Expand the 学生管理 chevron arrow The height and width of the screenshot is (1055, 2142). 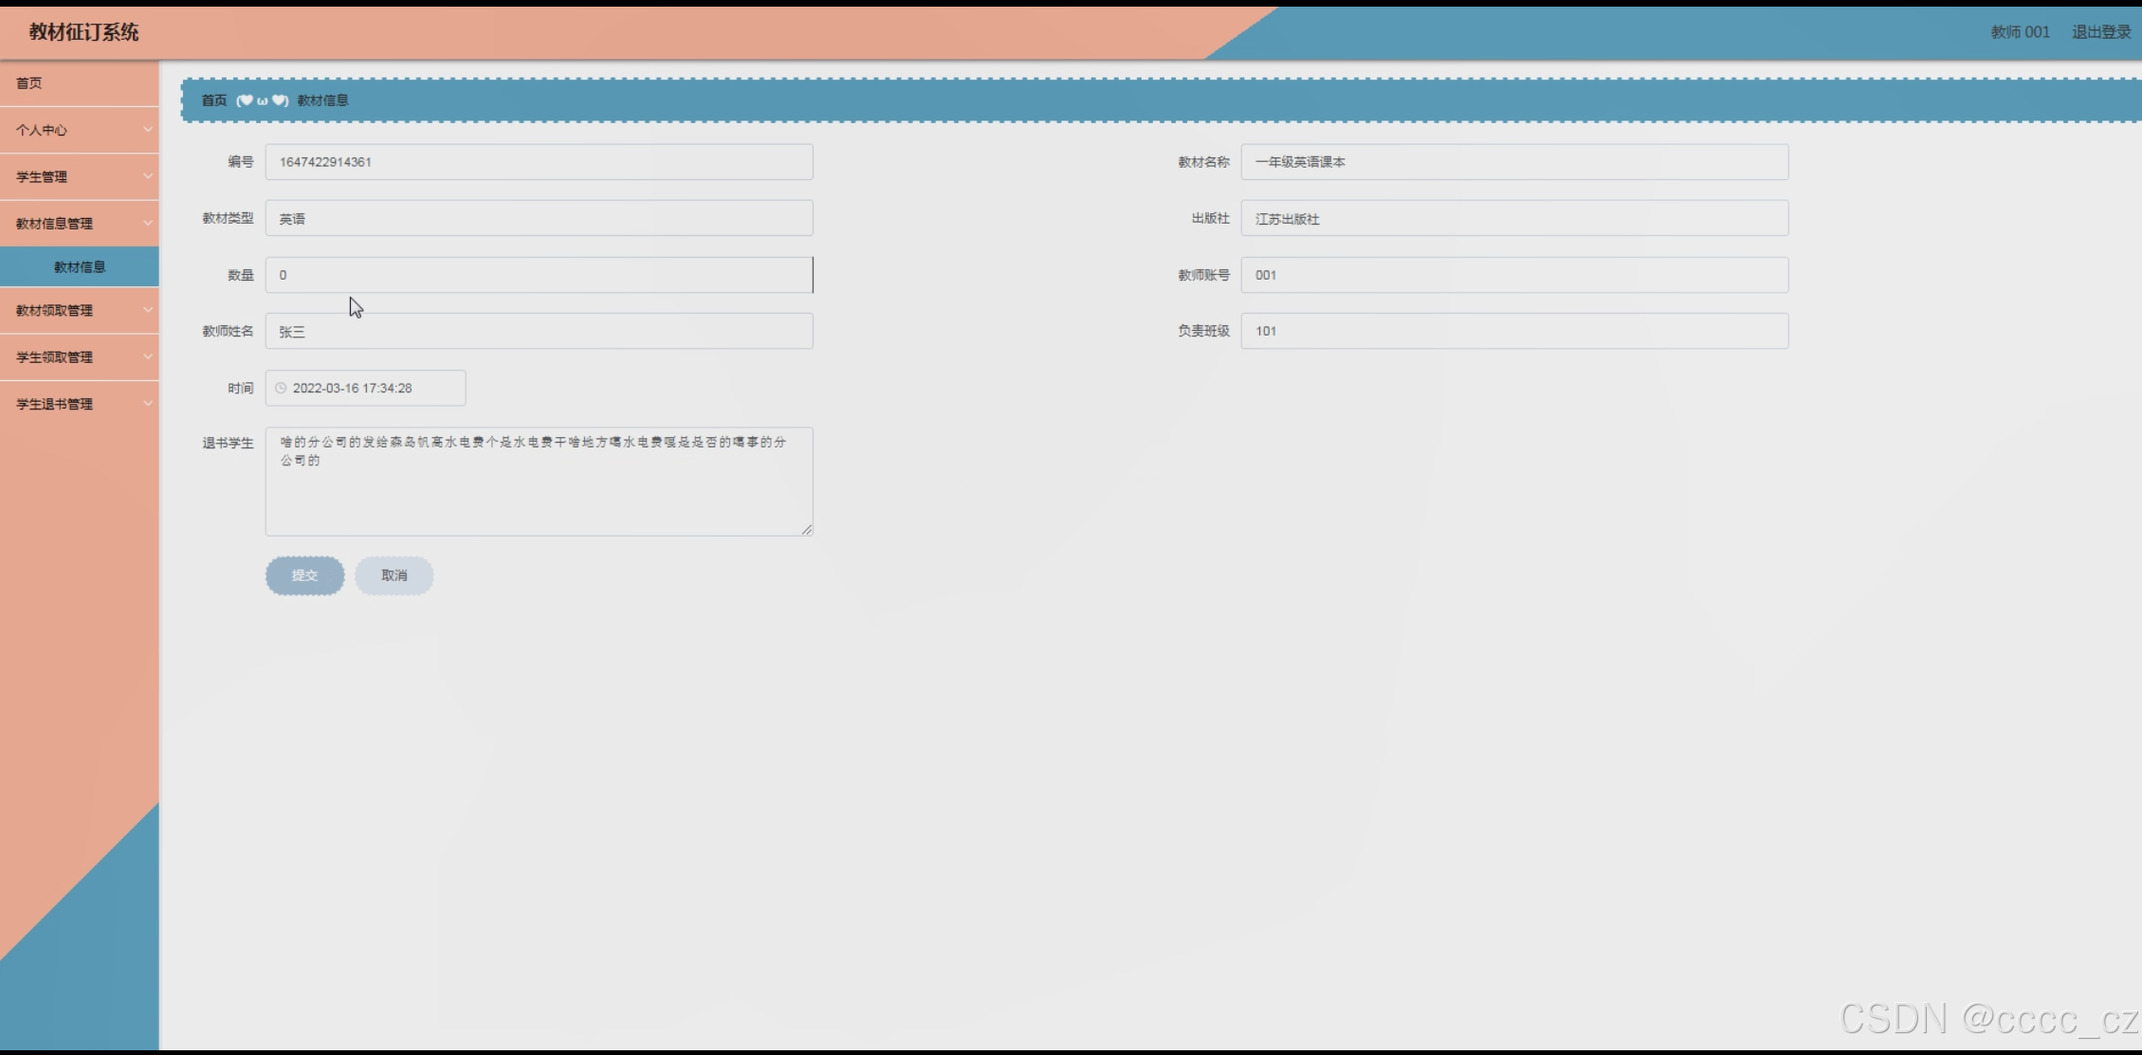click(148, 177)
